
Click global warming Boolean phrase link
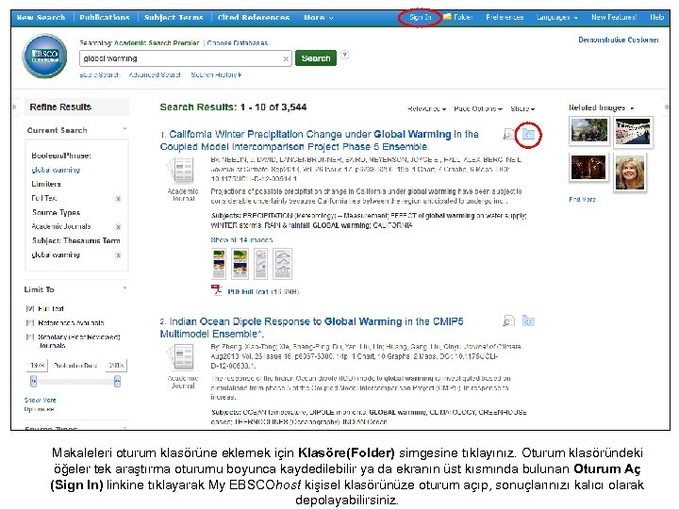(x=56, y=170)
